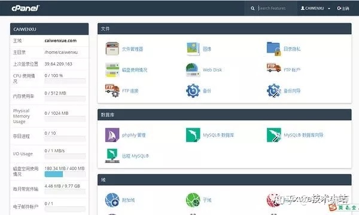The width and height of the screenshot is (359, 215).
Task: Click the 磁盘空间使用 disk usage progress bar
Action: (65, 174)
